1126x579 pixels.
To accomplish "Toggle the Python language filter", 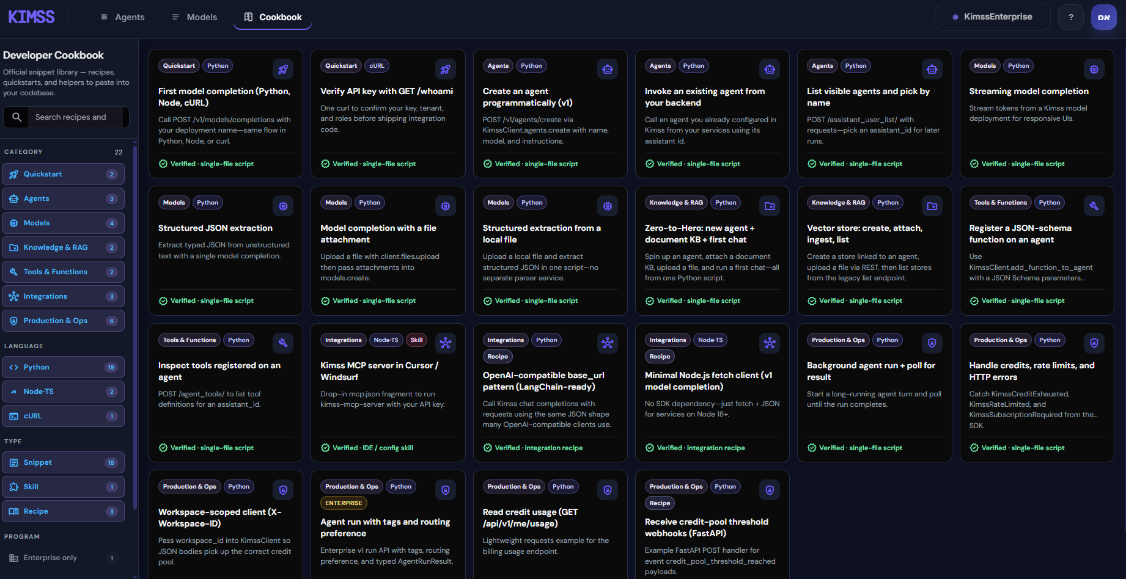I will coord(64,367).
